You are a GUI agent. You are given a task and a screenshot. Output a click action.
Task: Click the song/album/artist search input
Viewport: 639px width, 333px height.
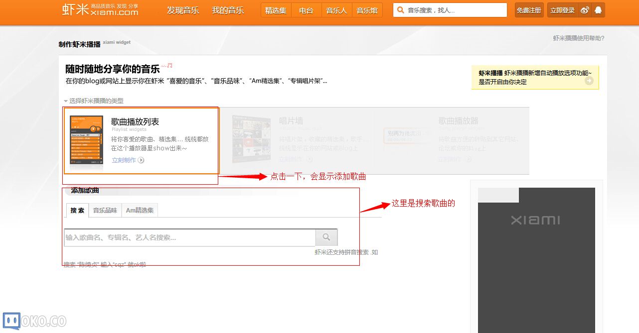(x=190, y=237)
